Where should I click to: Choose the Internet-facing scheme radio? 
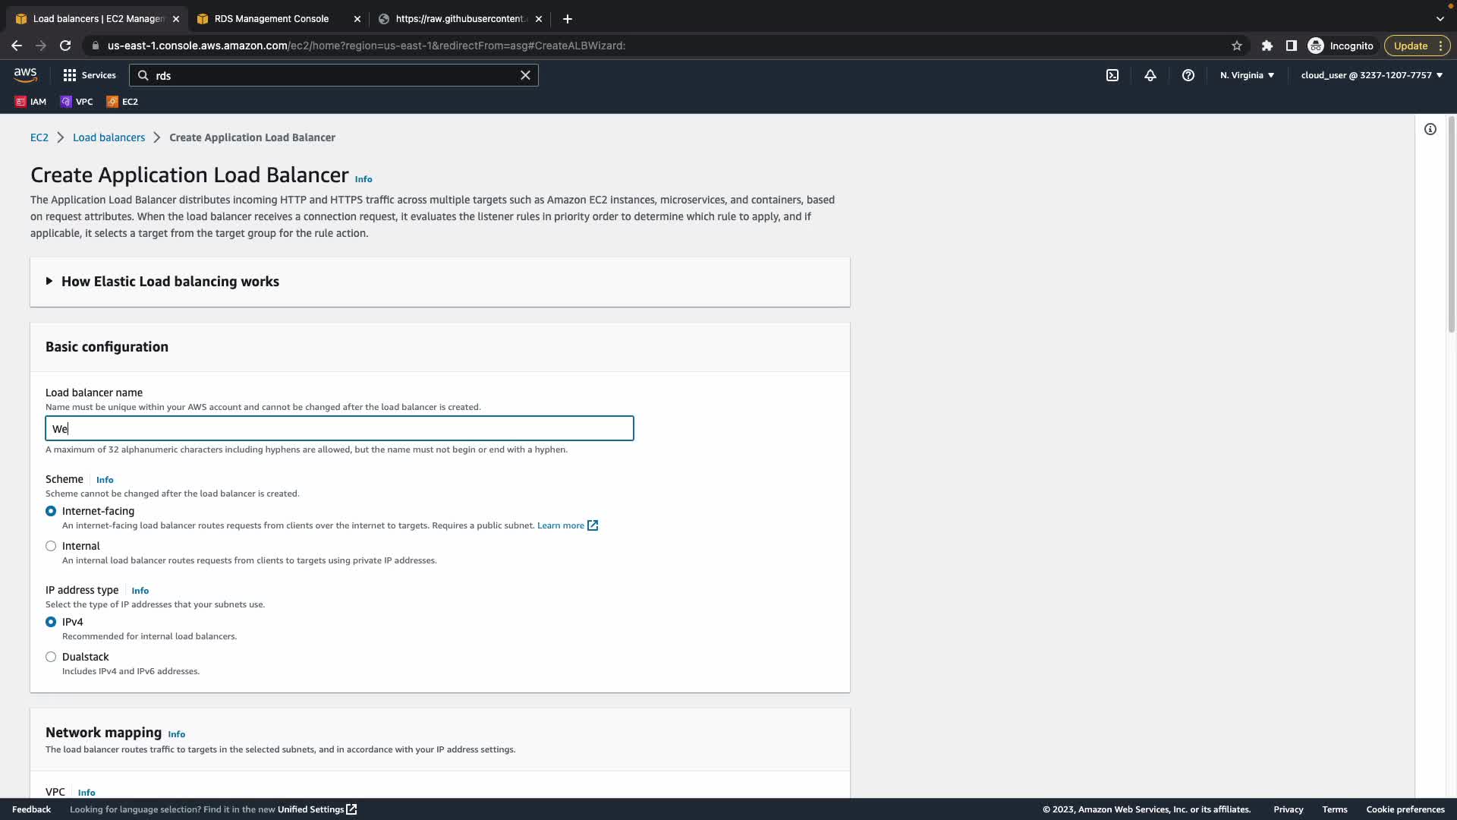[51, 511]
